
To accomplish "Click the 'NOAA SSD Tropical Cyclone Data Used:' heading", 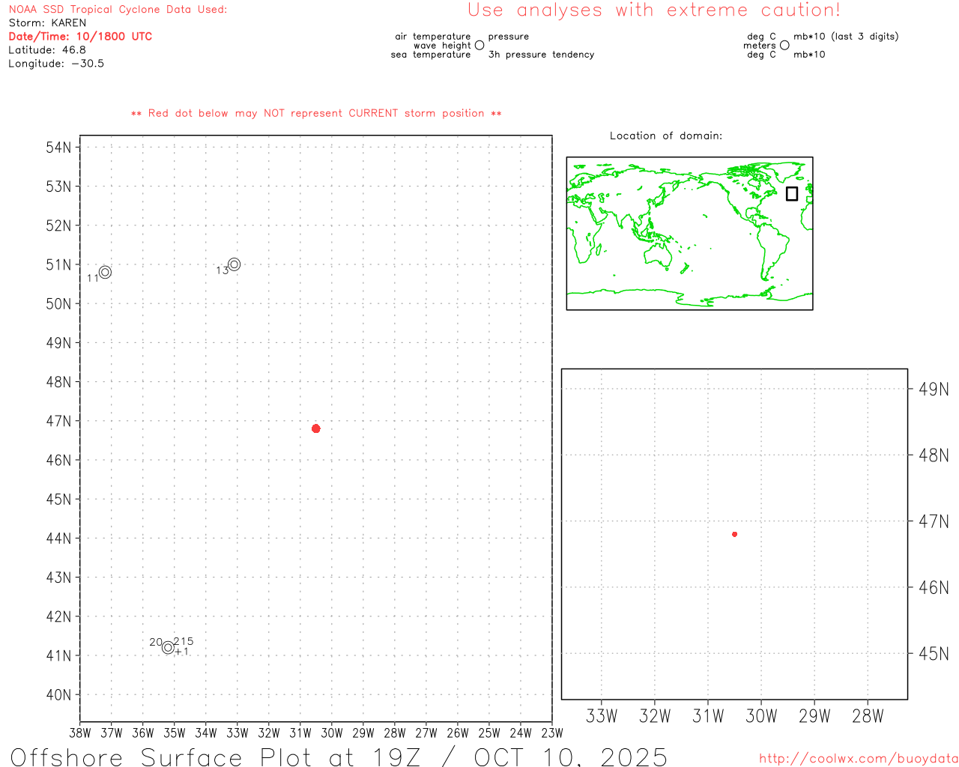I will [x=118, y=10].
